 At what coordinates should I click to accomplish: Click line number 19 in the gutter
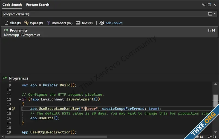(9, 132)
